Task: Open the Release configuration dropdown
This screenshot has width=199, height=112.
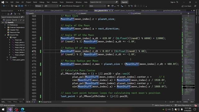Action: tap(39, 6)
